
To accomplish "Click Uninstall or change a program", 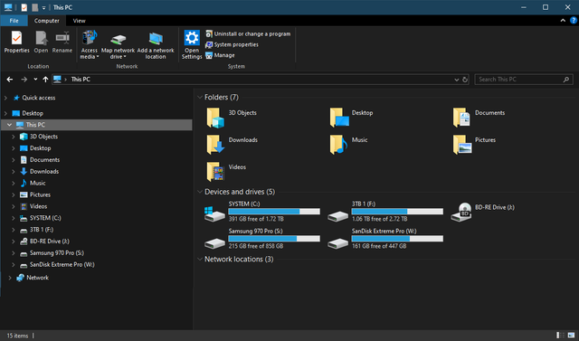I will [248, 34].
